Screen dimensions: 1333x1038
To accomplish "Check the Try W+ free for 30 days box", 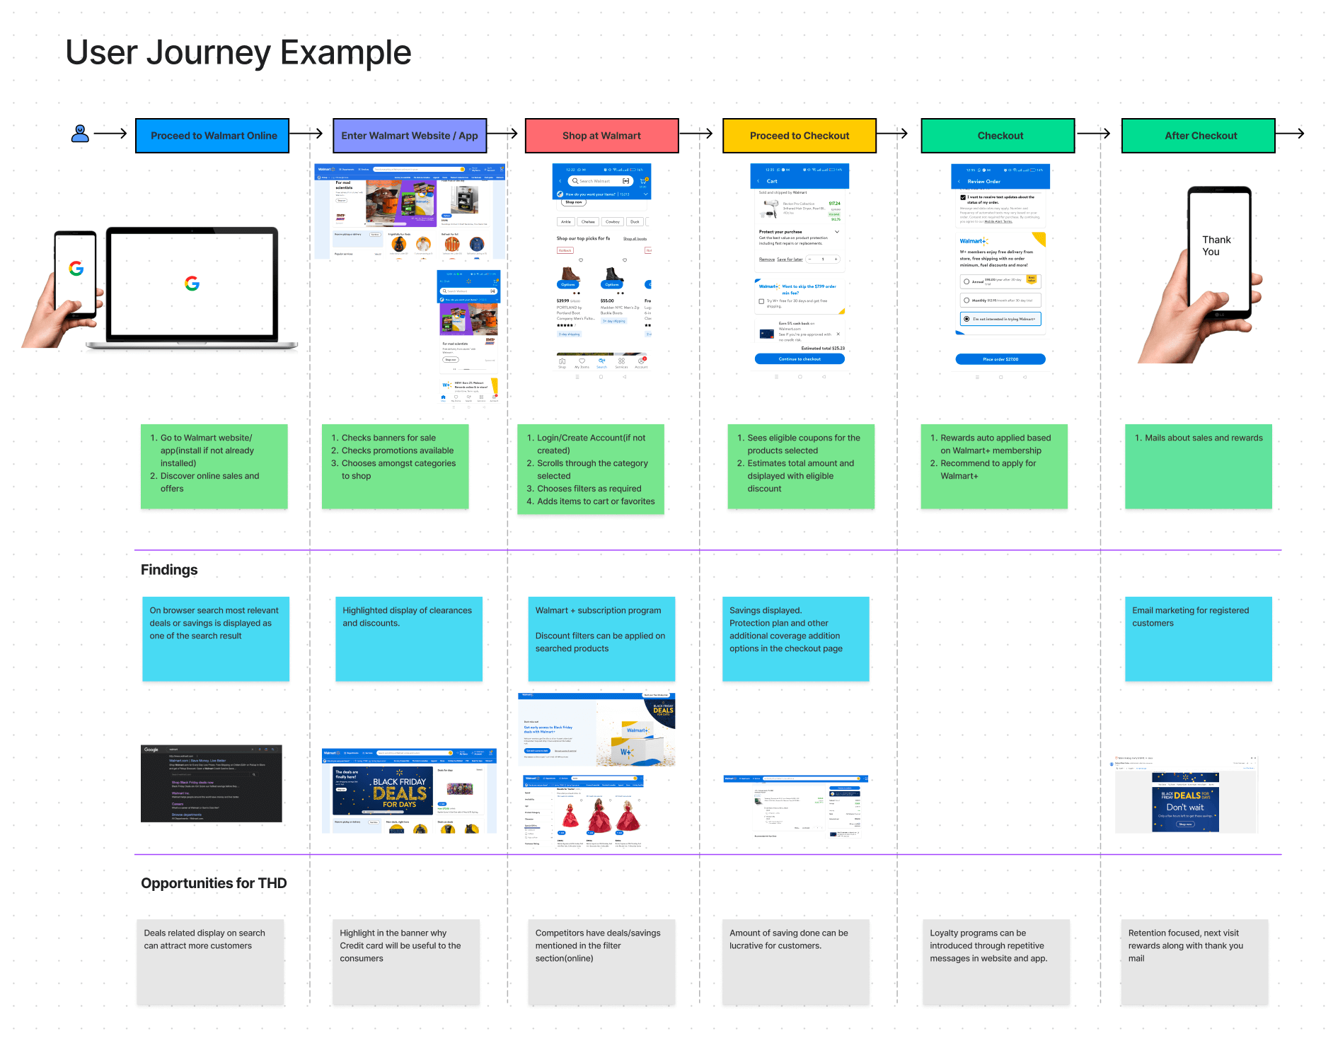I will (761, 301).
